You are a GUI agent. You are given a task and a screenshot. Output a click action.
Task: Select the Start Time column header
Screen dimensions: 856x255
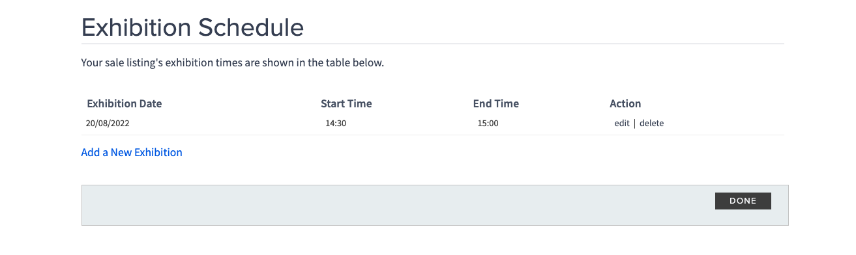pos(346,103)
